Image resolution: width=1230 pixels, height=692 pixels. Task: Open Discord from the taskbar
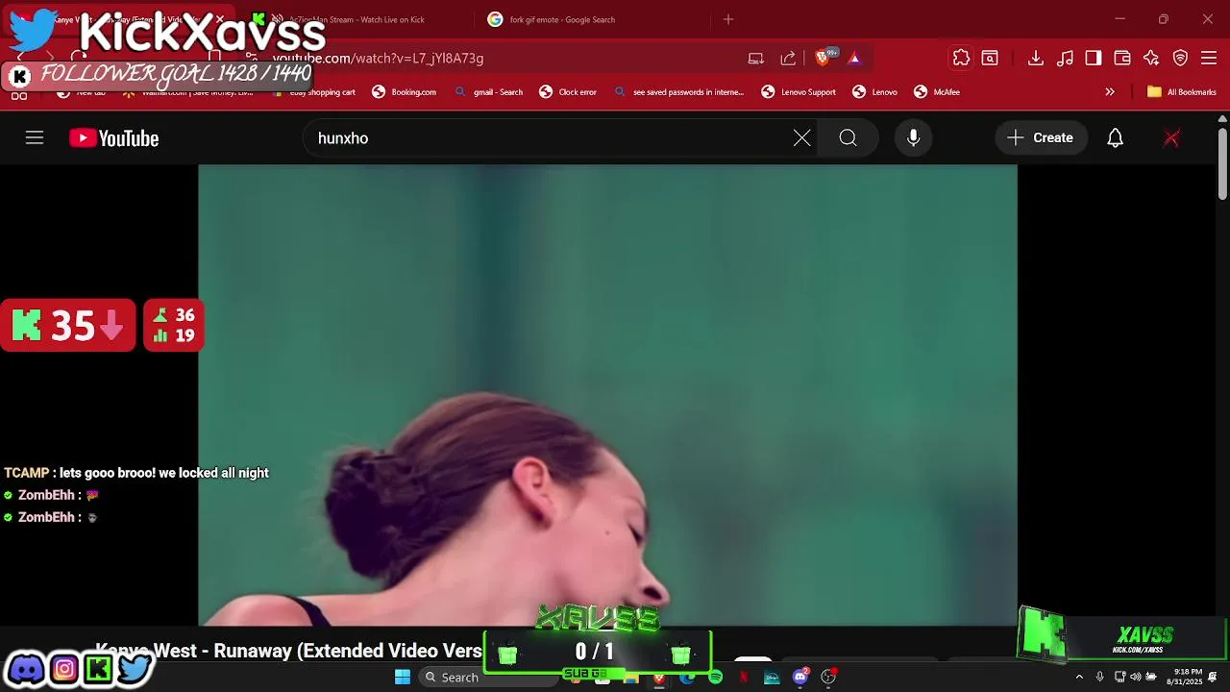[799, 678]
